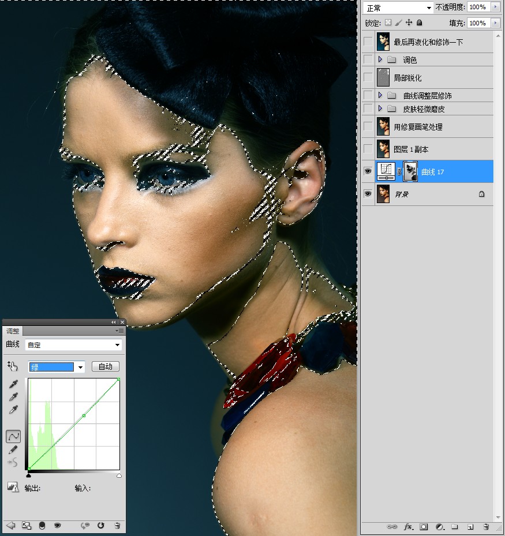Open the fx layer style menu
This screenshot has width=505, height=536.
tap(408, 527)
